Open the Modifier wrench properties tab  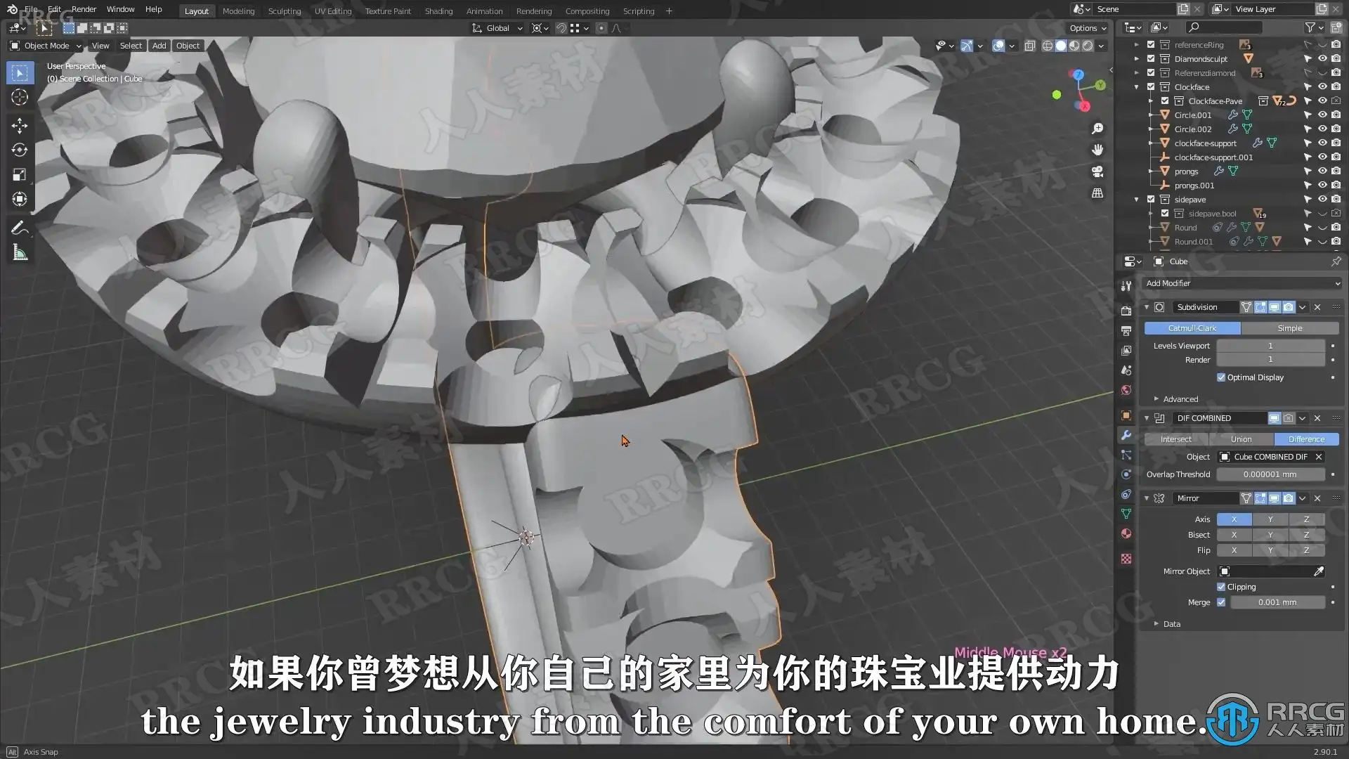(x=1126, y=435)
